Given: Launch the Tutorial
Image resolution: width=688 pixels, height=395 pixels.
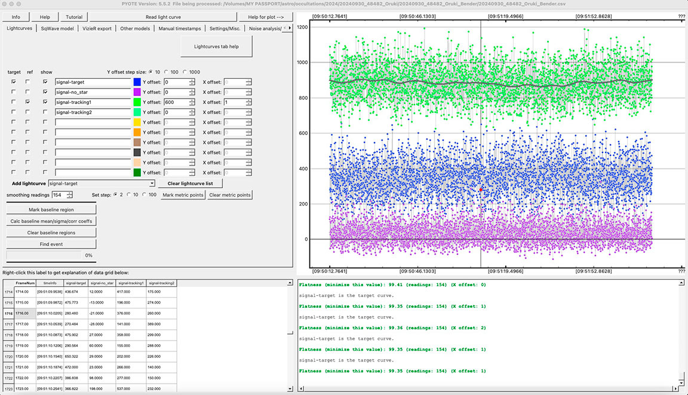Looking at the screenshot, I should [73, 17].
